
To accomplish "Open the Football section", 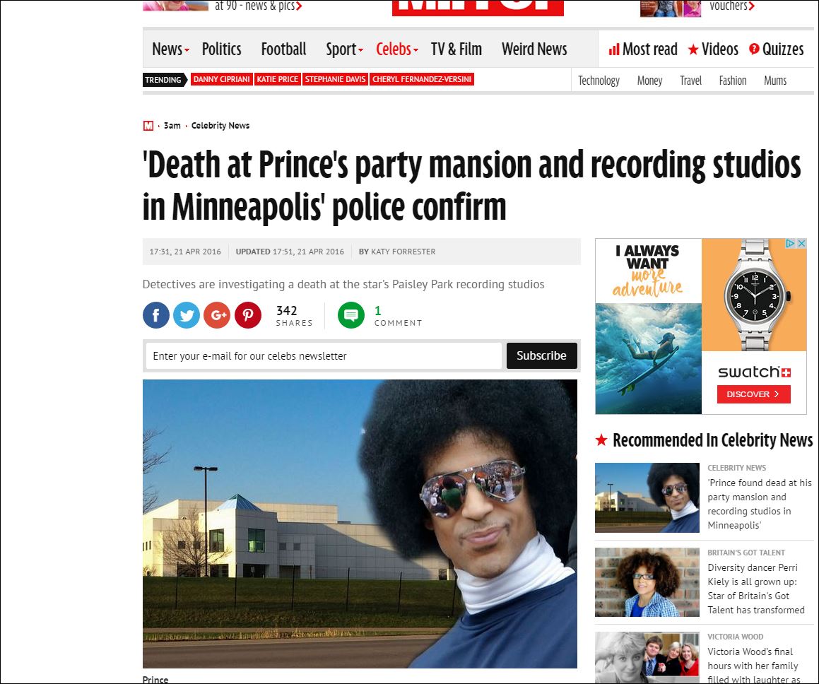I will 283,49.
